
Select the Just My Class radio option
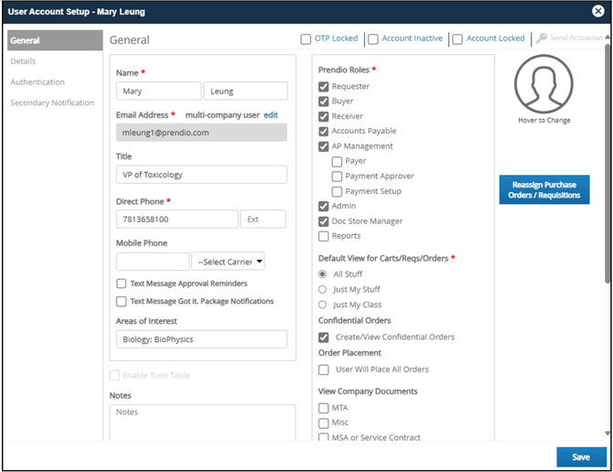point(323,305)
